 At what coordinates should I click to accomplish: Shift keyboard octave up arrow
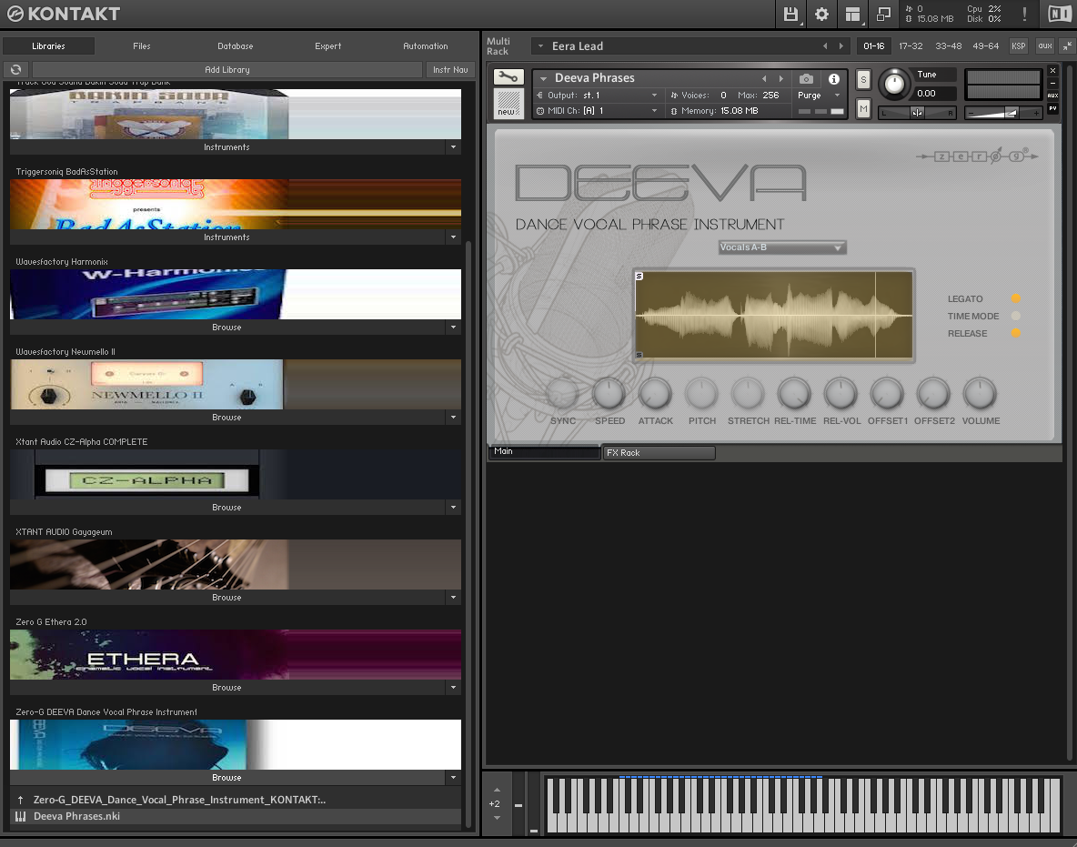pos(497,790)
